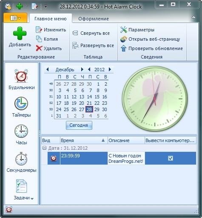This screenshot has width=202, height=218.
Task: Open the Таймеры timers section
Action: pos(21,107)
